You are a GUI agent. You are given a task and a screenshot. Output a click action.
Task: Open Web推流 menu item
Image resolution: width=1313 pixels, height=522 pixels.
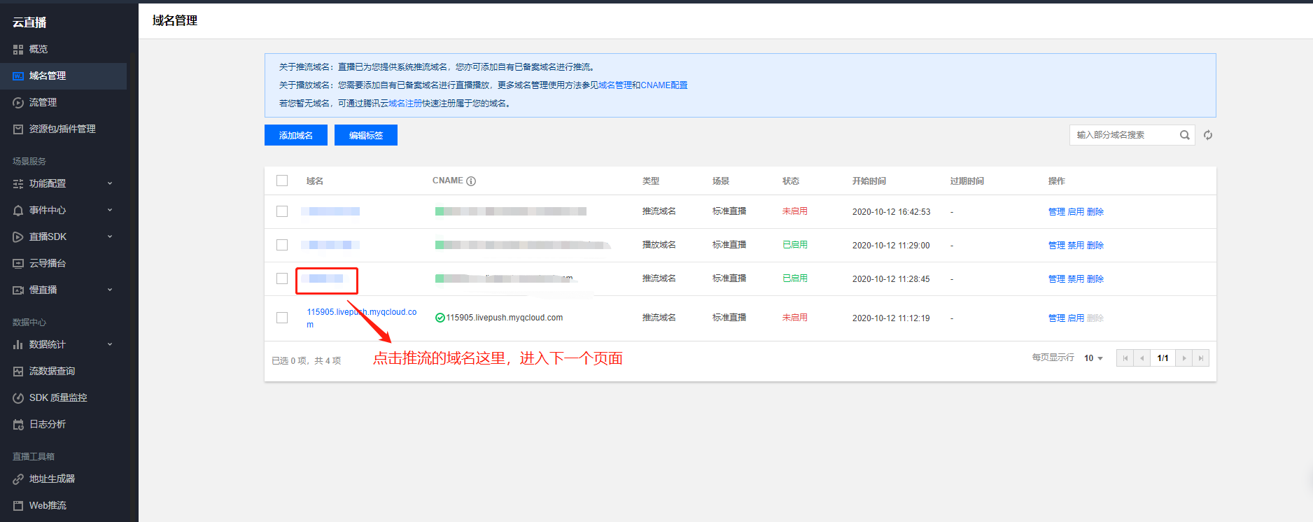48,505
